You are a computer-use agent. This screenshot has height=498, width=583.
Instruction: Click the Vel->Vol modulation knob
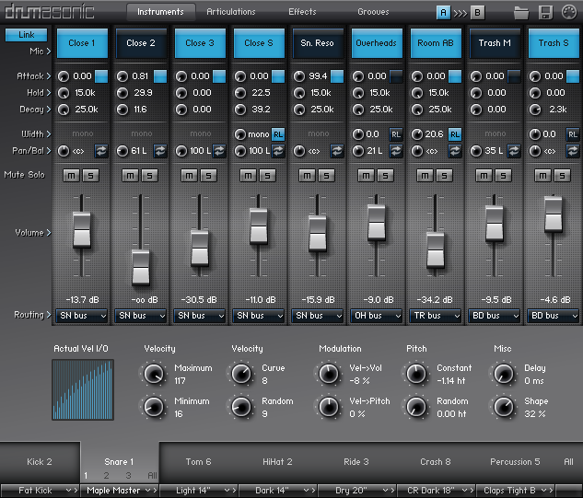click(329, 374)
